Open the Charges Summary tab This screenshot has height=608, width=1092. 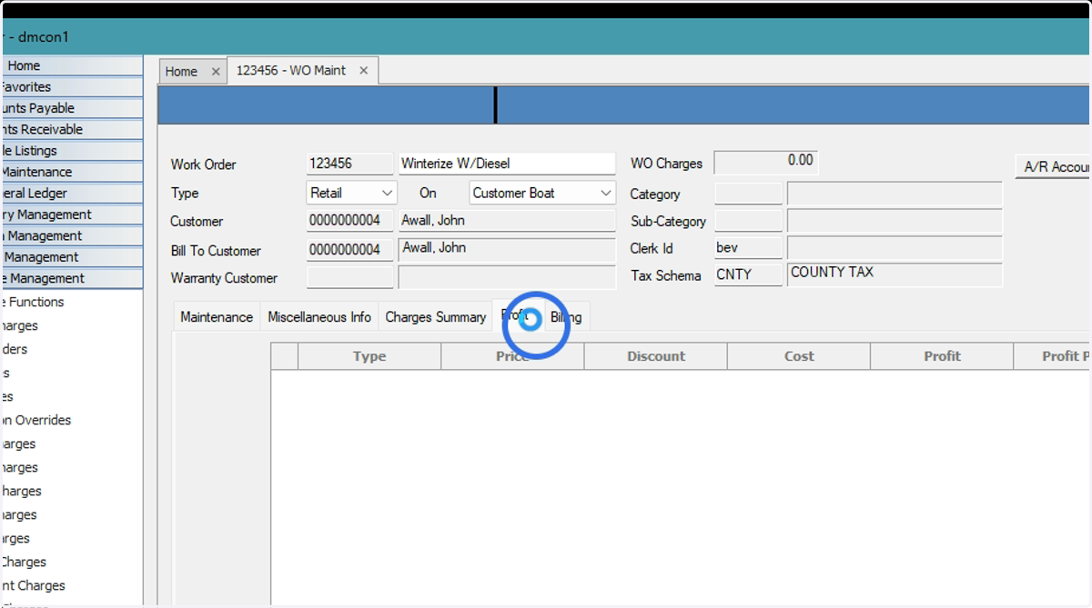(436, 317)
